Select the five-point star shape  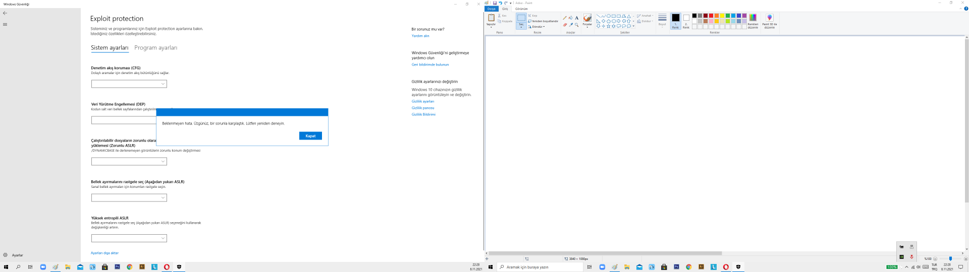609,26
